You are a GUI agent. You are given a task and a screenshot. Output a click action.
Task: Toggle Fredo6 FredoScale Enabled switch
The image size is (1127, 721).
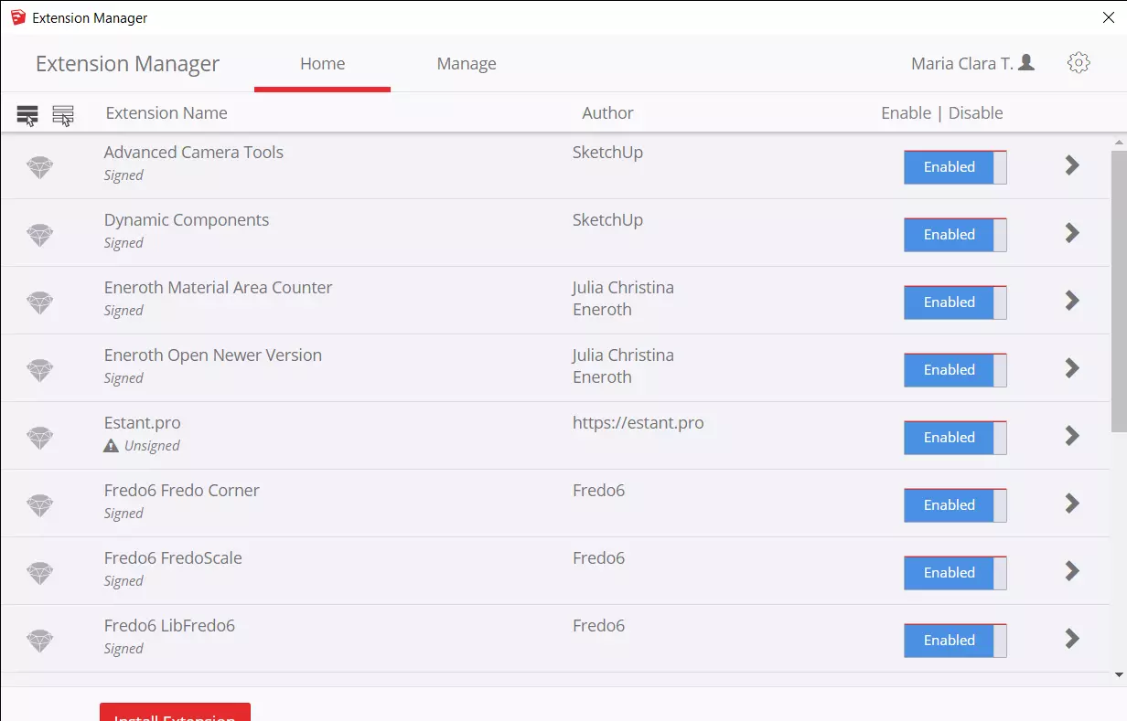955,573
